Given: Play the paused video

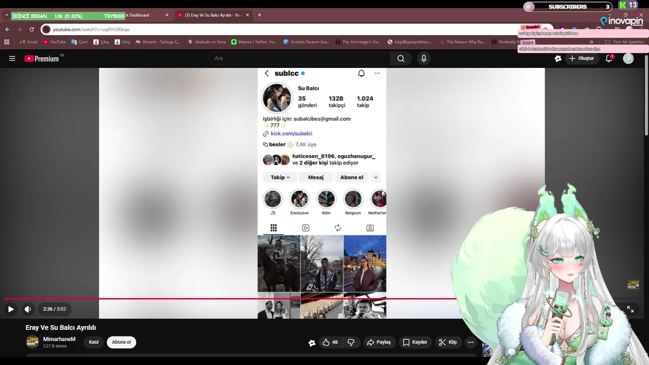Looking at the screenshot, I should 11,309.
